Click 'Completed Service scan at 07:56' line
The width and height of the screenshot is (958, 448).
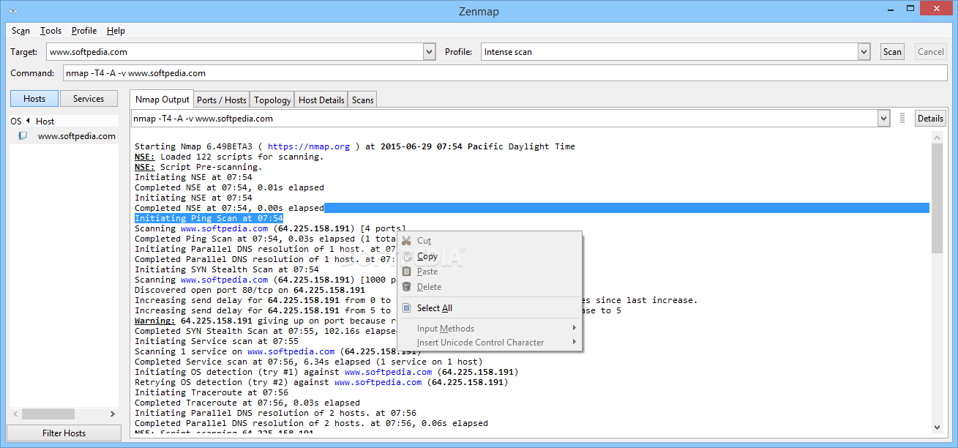pos(309,362)
